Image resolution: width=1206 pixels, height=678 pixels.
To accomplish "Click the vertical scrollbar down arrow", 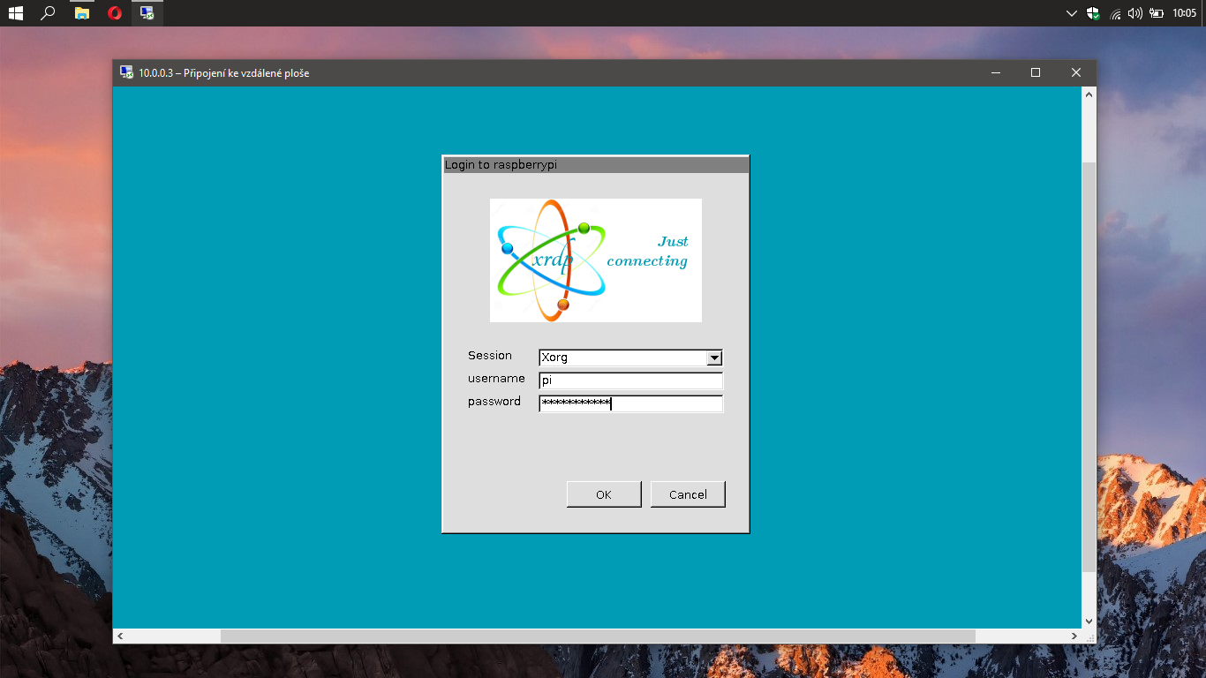I will [1089, 622].
